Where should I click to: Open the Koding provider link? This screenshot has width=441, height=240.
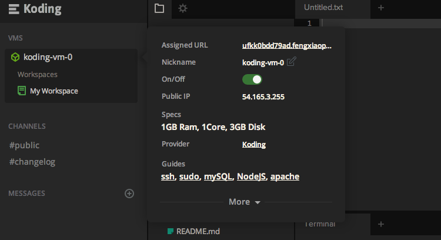coord(254,144)
